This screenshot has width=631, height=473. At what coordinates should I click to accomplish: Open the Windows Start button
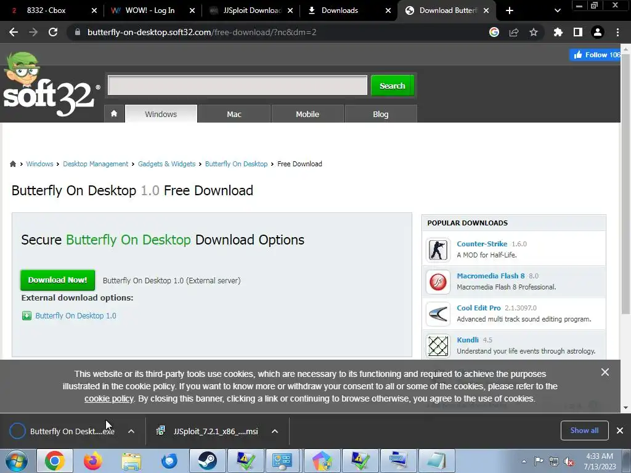pyautogui.click(x=16, y=461)
